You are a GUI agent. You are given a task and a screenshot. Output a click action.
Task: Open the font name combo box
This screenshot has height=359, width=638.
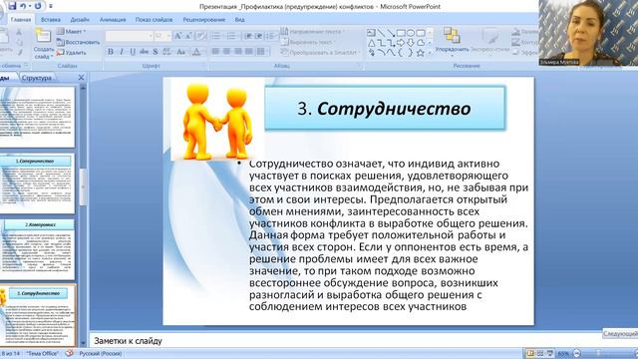129,36
